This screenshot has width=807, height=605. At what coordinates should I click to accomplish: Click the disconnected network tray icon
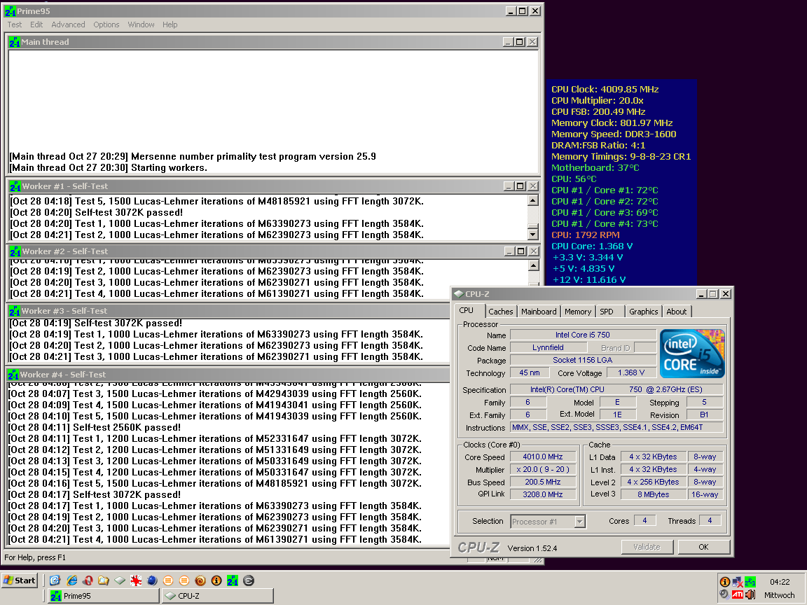point(738,582)
